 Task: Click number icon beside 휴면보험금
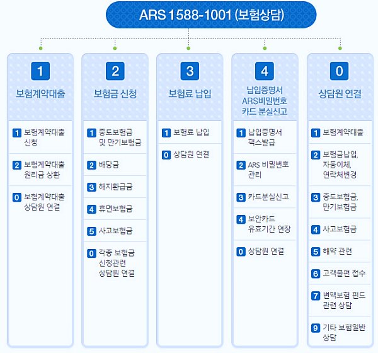(91, 209)
